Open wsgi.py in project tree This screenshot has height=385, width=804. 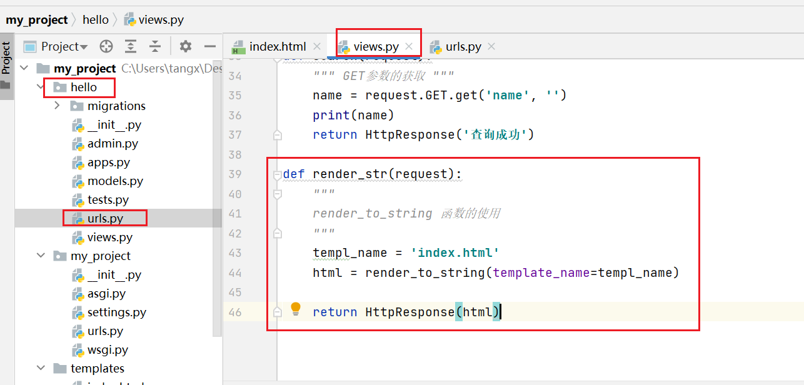108,349
